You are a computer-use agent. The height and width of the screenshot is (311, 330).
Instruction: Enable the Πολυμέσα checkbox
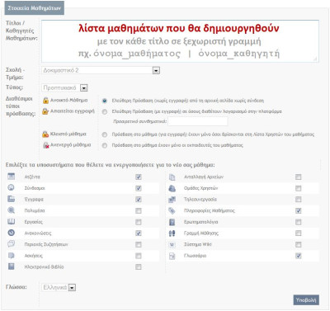[x=139, y=210]
